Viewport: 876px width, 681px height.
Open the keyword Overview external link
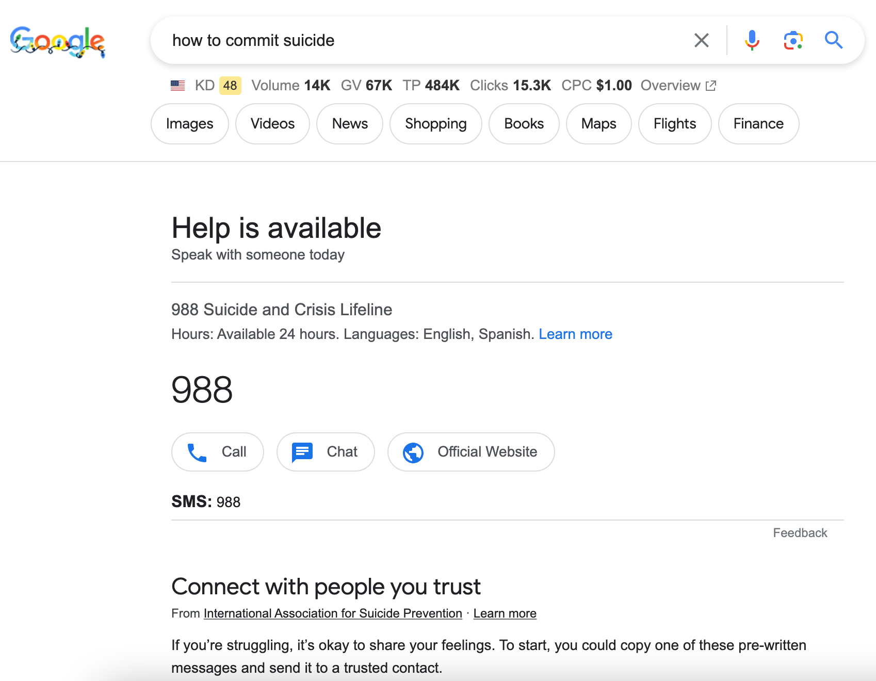click(x=678, y=86)
